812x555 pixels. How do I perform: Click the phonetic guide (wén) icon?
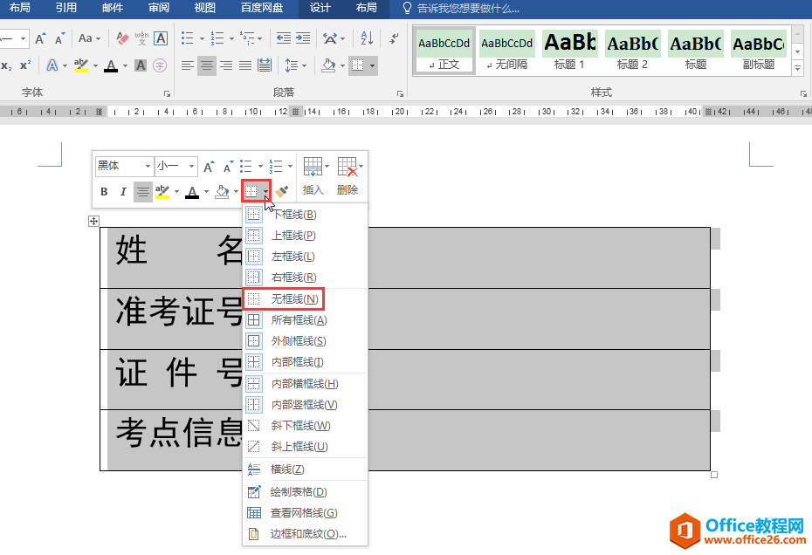(x=141, y=38)
